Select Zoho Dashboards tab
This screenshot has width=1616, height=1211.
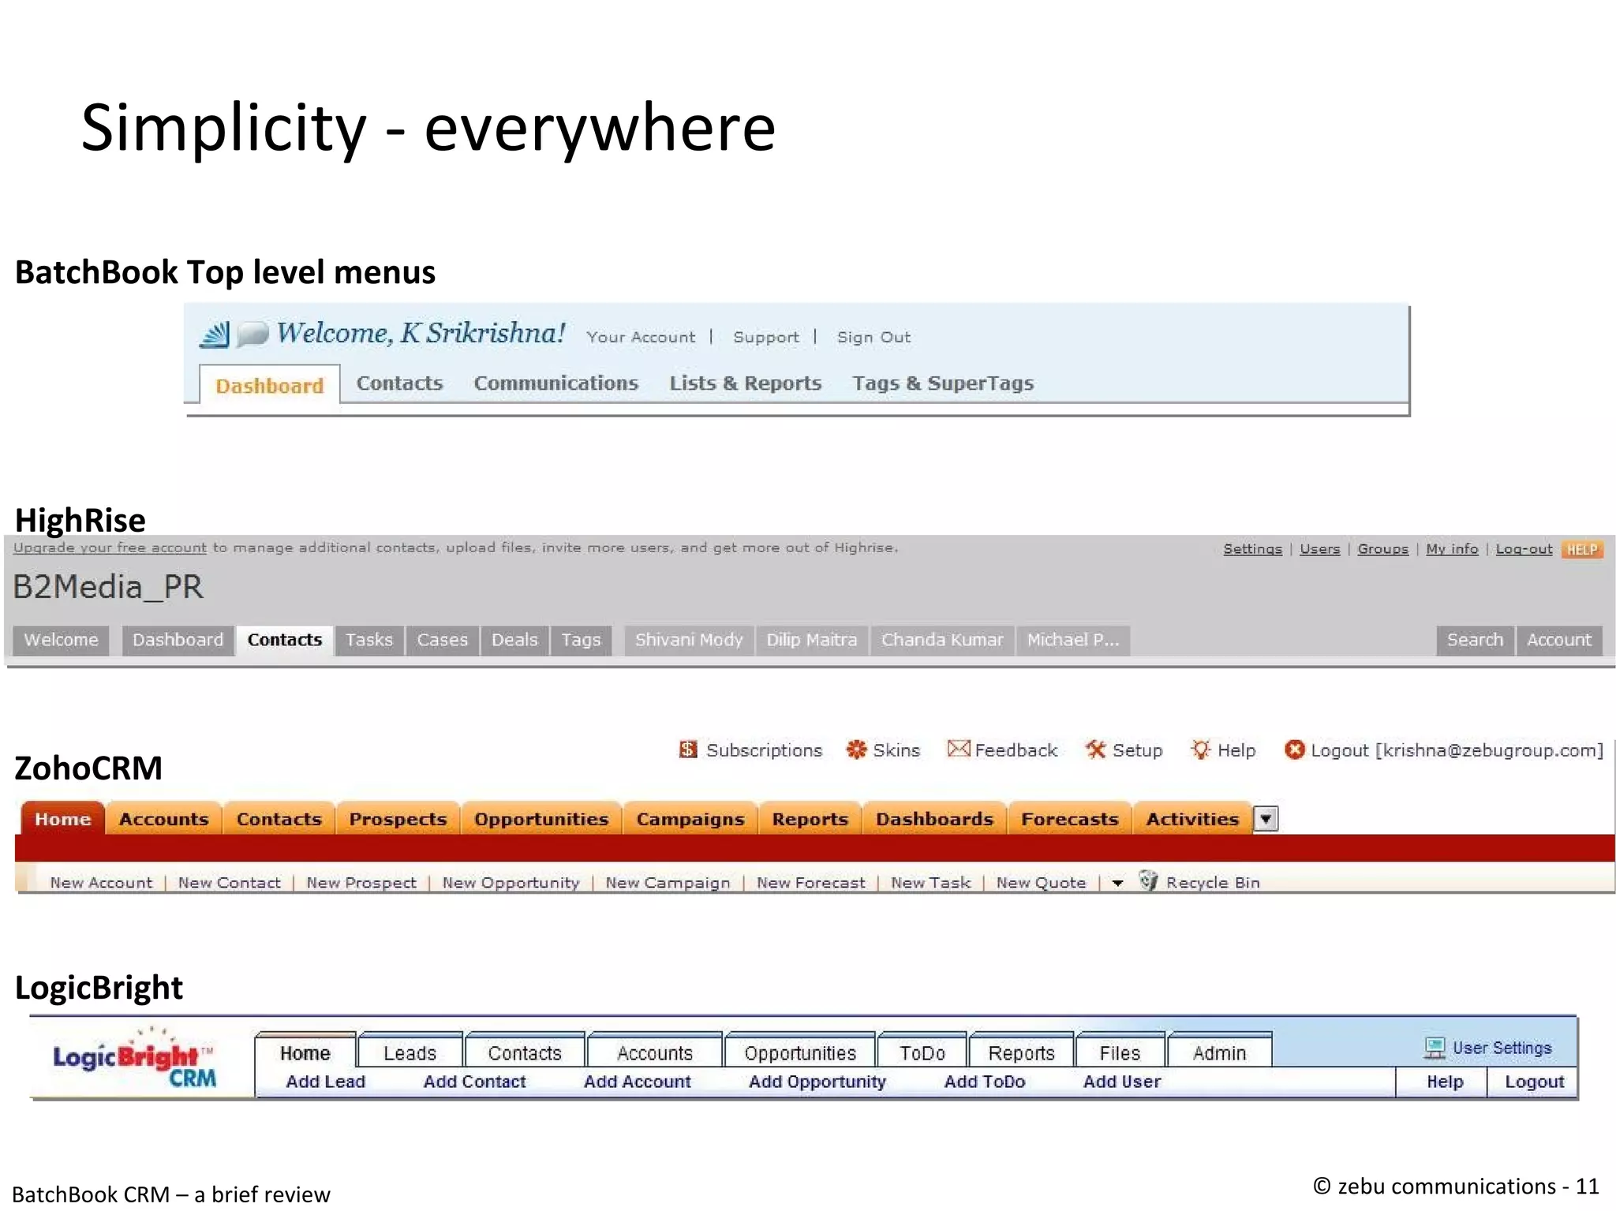pyautogui.click(x=934, y=819)
